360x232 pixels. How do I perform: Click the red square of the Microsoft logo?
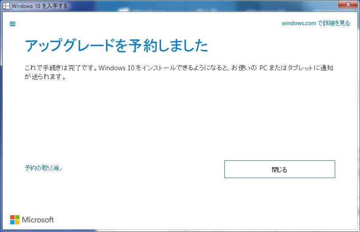coord(12,217)
